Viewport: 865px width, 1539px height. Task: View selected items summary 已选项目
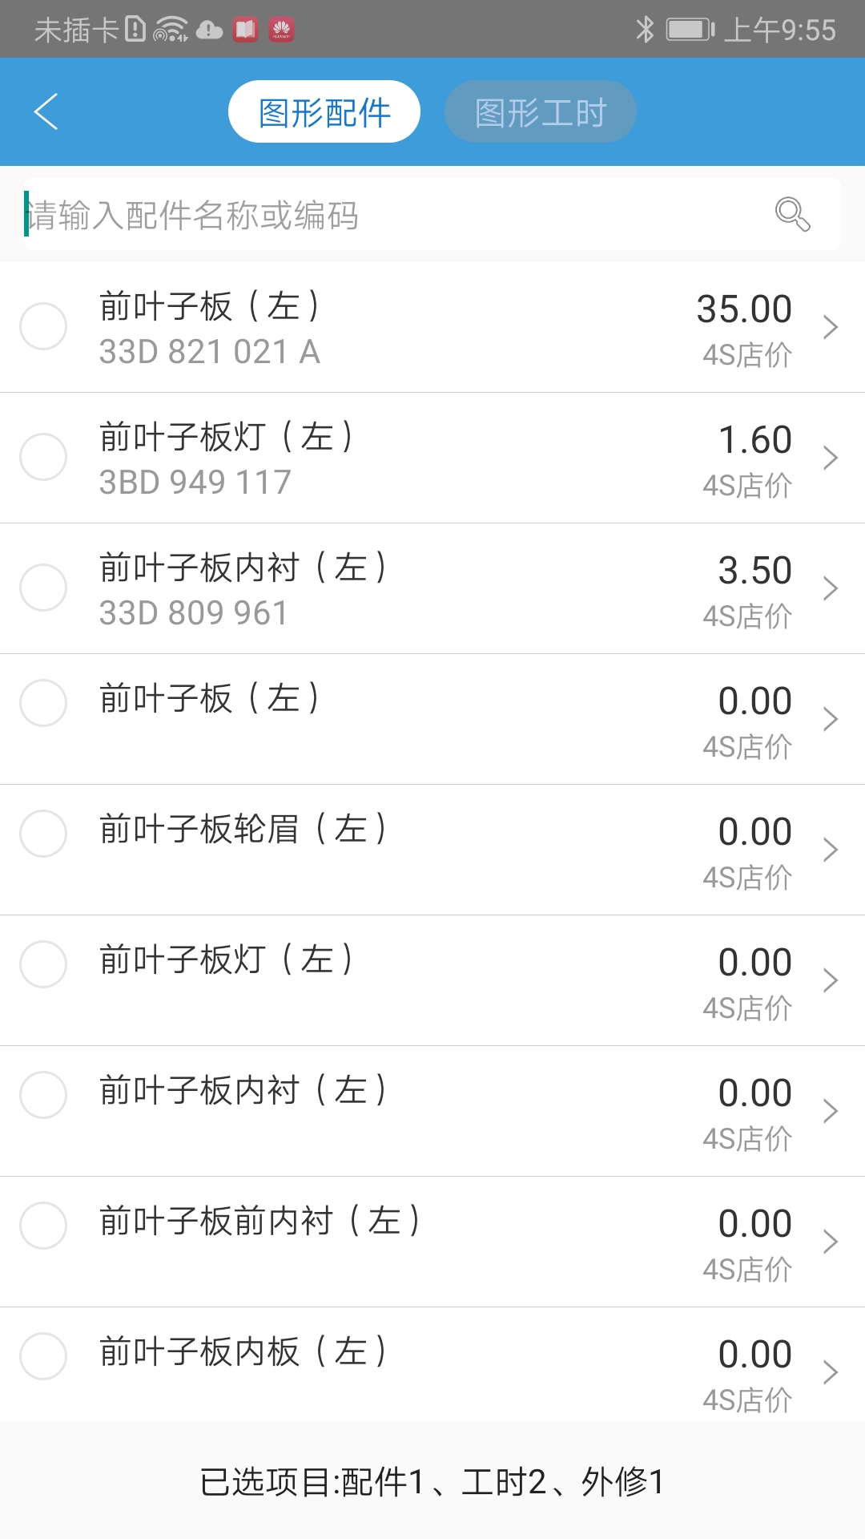pos(432,1481)
